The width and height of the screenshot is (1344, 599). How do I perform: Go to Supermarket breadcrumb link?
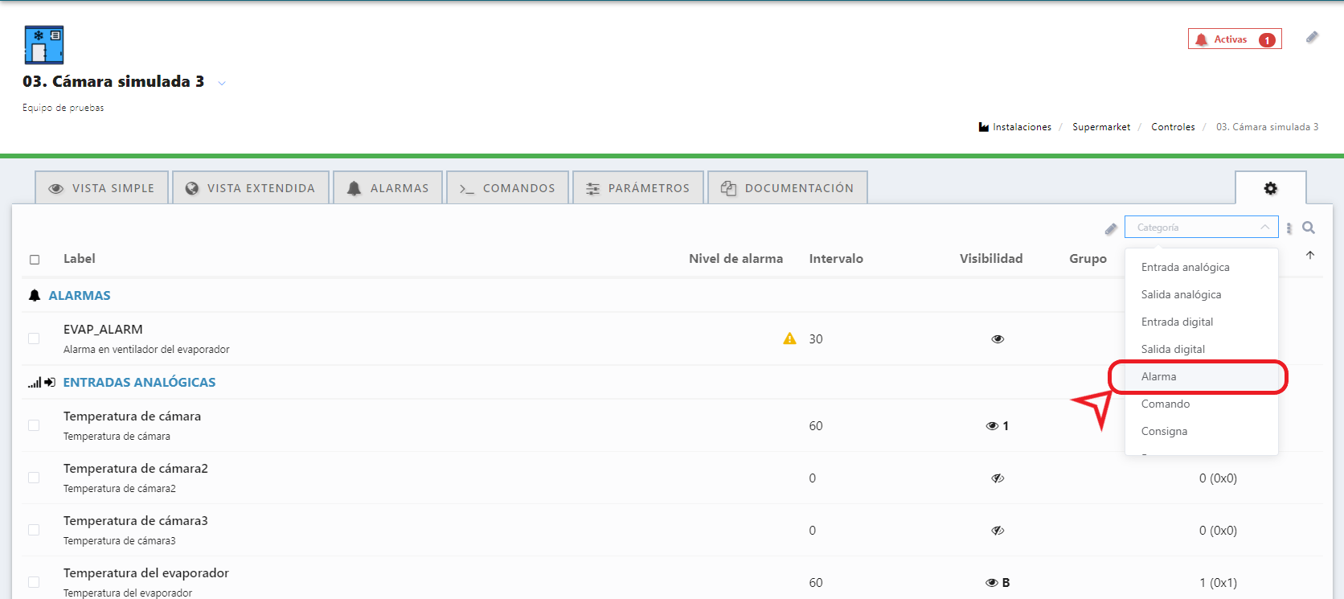tap(1100, 127)
